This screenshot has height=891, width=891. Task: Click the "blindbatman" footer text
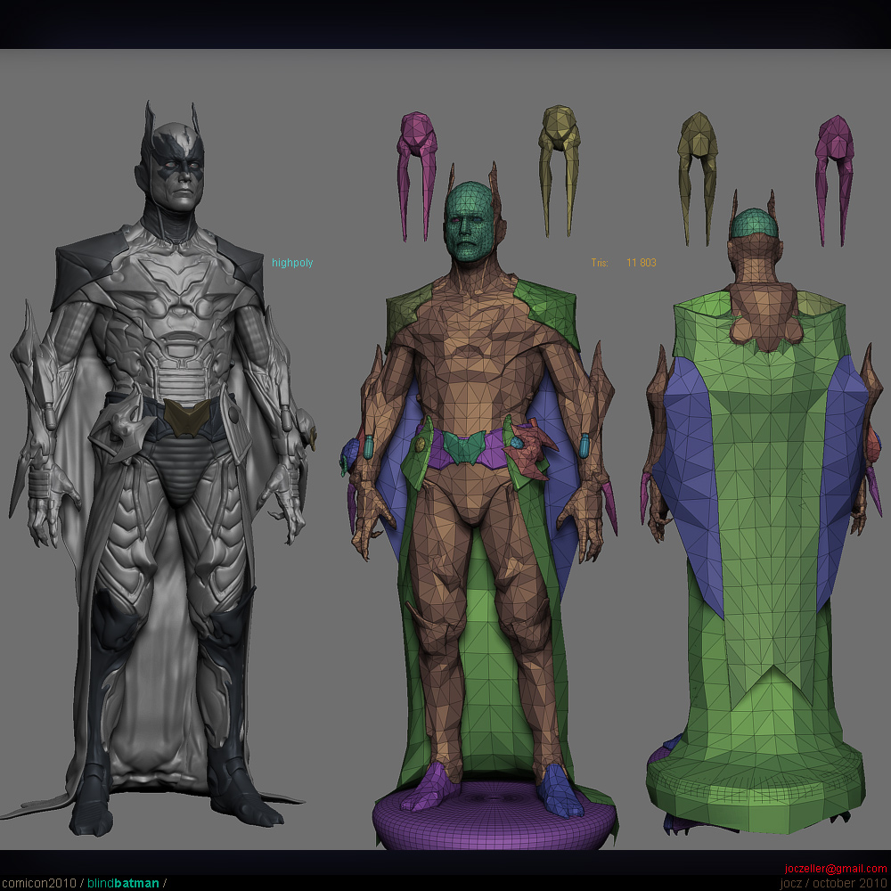[x=123, y=883]
